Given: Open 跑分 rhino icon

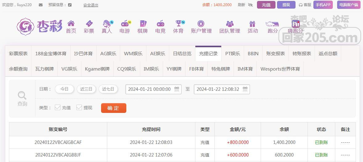Looking at the screenshot, I should click(x=272, y=24).
